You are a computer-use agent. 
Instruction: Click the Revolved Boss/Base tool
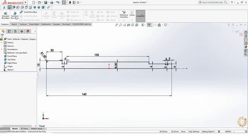pyautogui.click(x=15, y=15)
